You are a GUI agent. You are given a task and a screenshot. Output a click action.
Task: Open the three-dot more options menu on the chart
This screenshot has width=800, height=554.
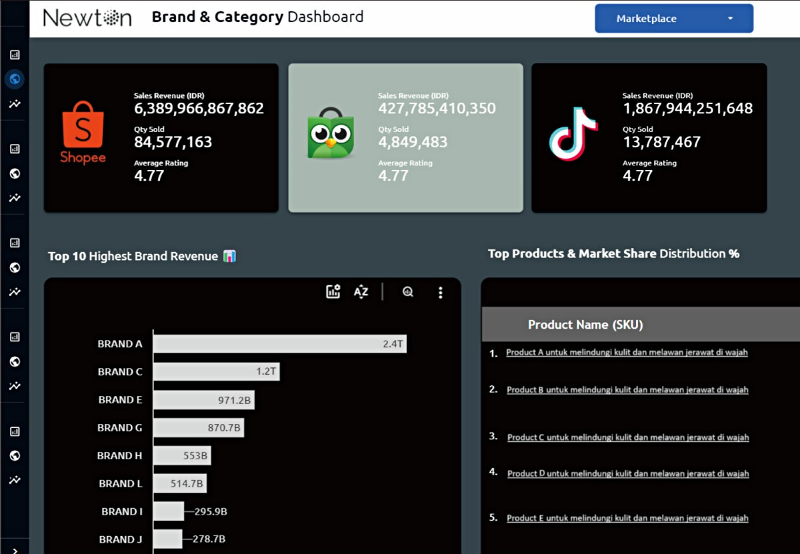pos(440,292)
